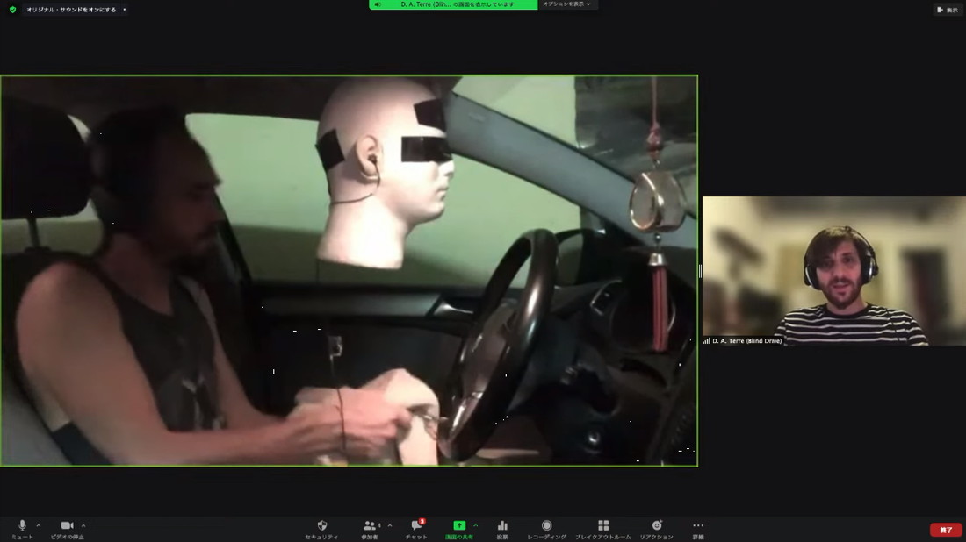Image resolution: width=966 pixels, height=542 pixels.
Task: Mute the microphone
Action: tap(22, 527)
